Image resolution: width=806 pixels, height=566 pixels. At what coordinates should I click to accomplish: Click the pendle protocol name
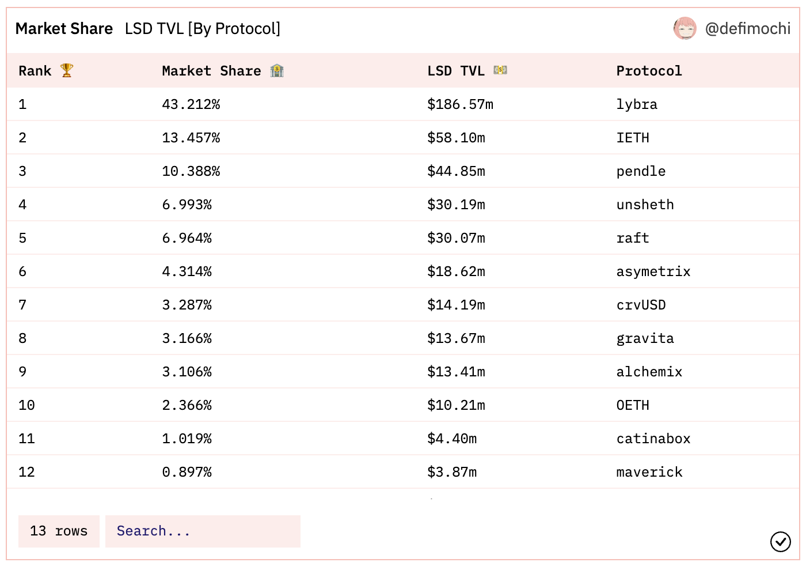click(641, 171)
